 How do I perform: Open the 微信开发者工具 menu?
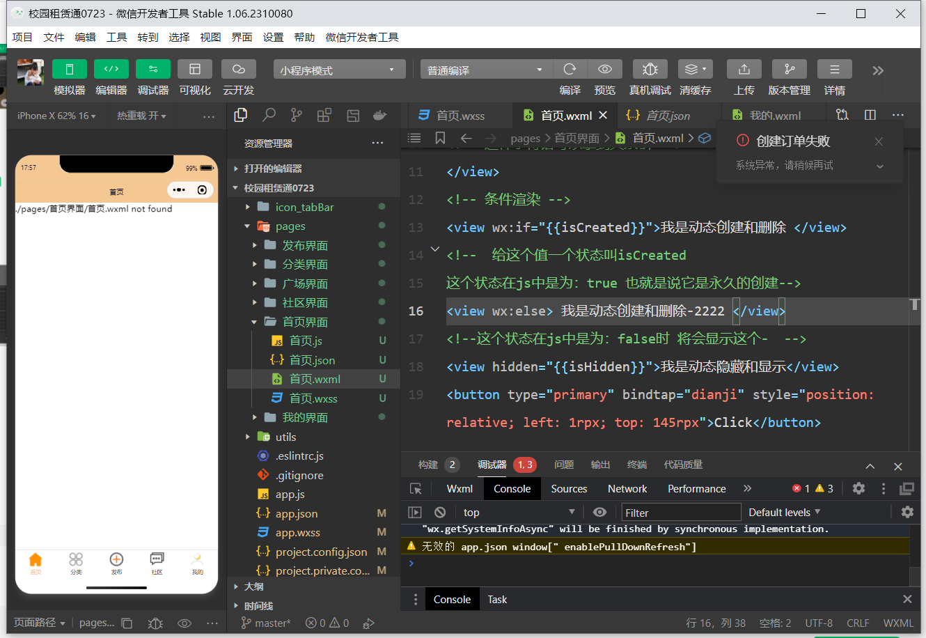point(362,37)
